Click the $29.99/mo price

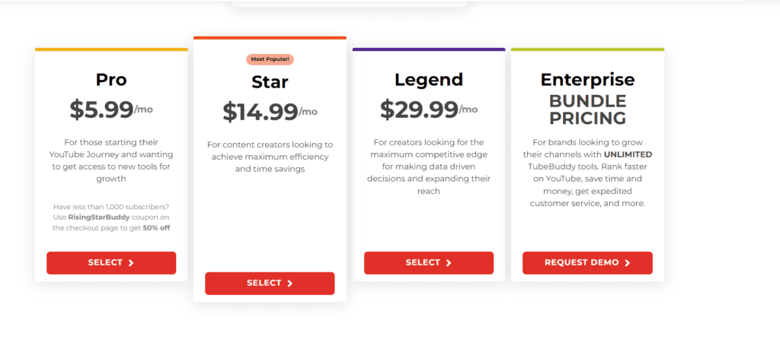[x=429, y=110]
